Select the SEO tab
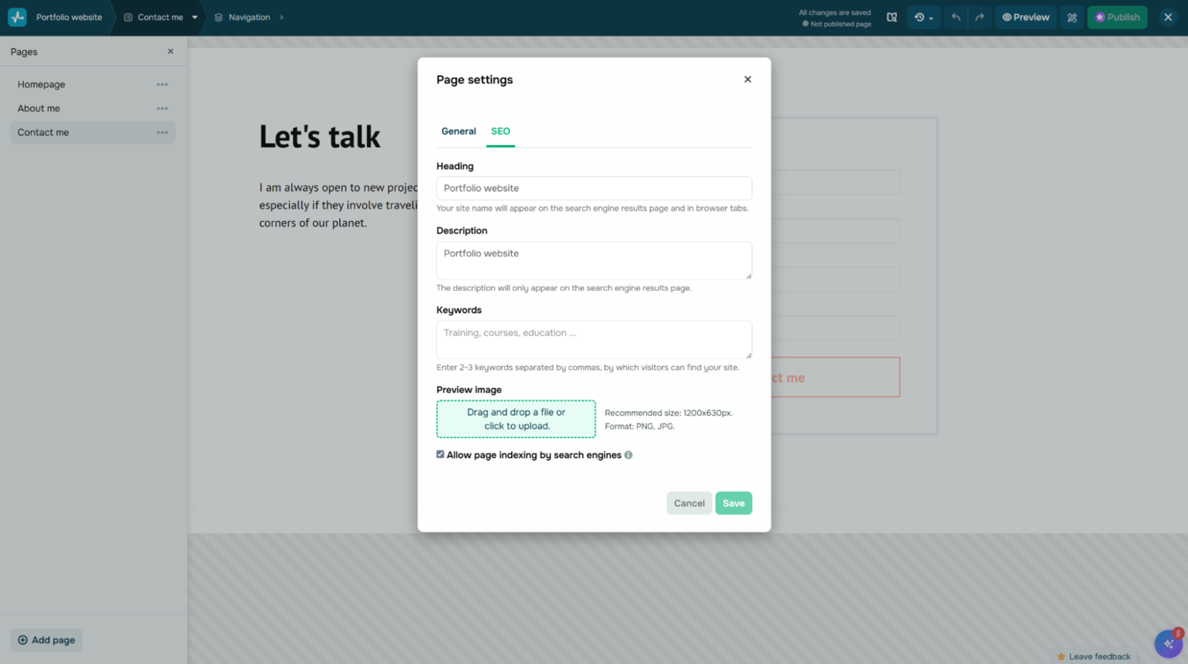 pos(500,132)
